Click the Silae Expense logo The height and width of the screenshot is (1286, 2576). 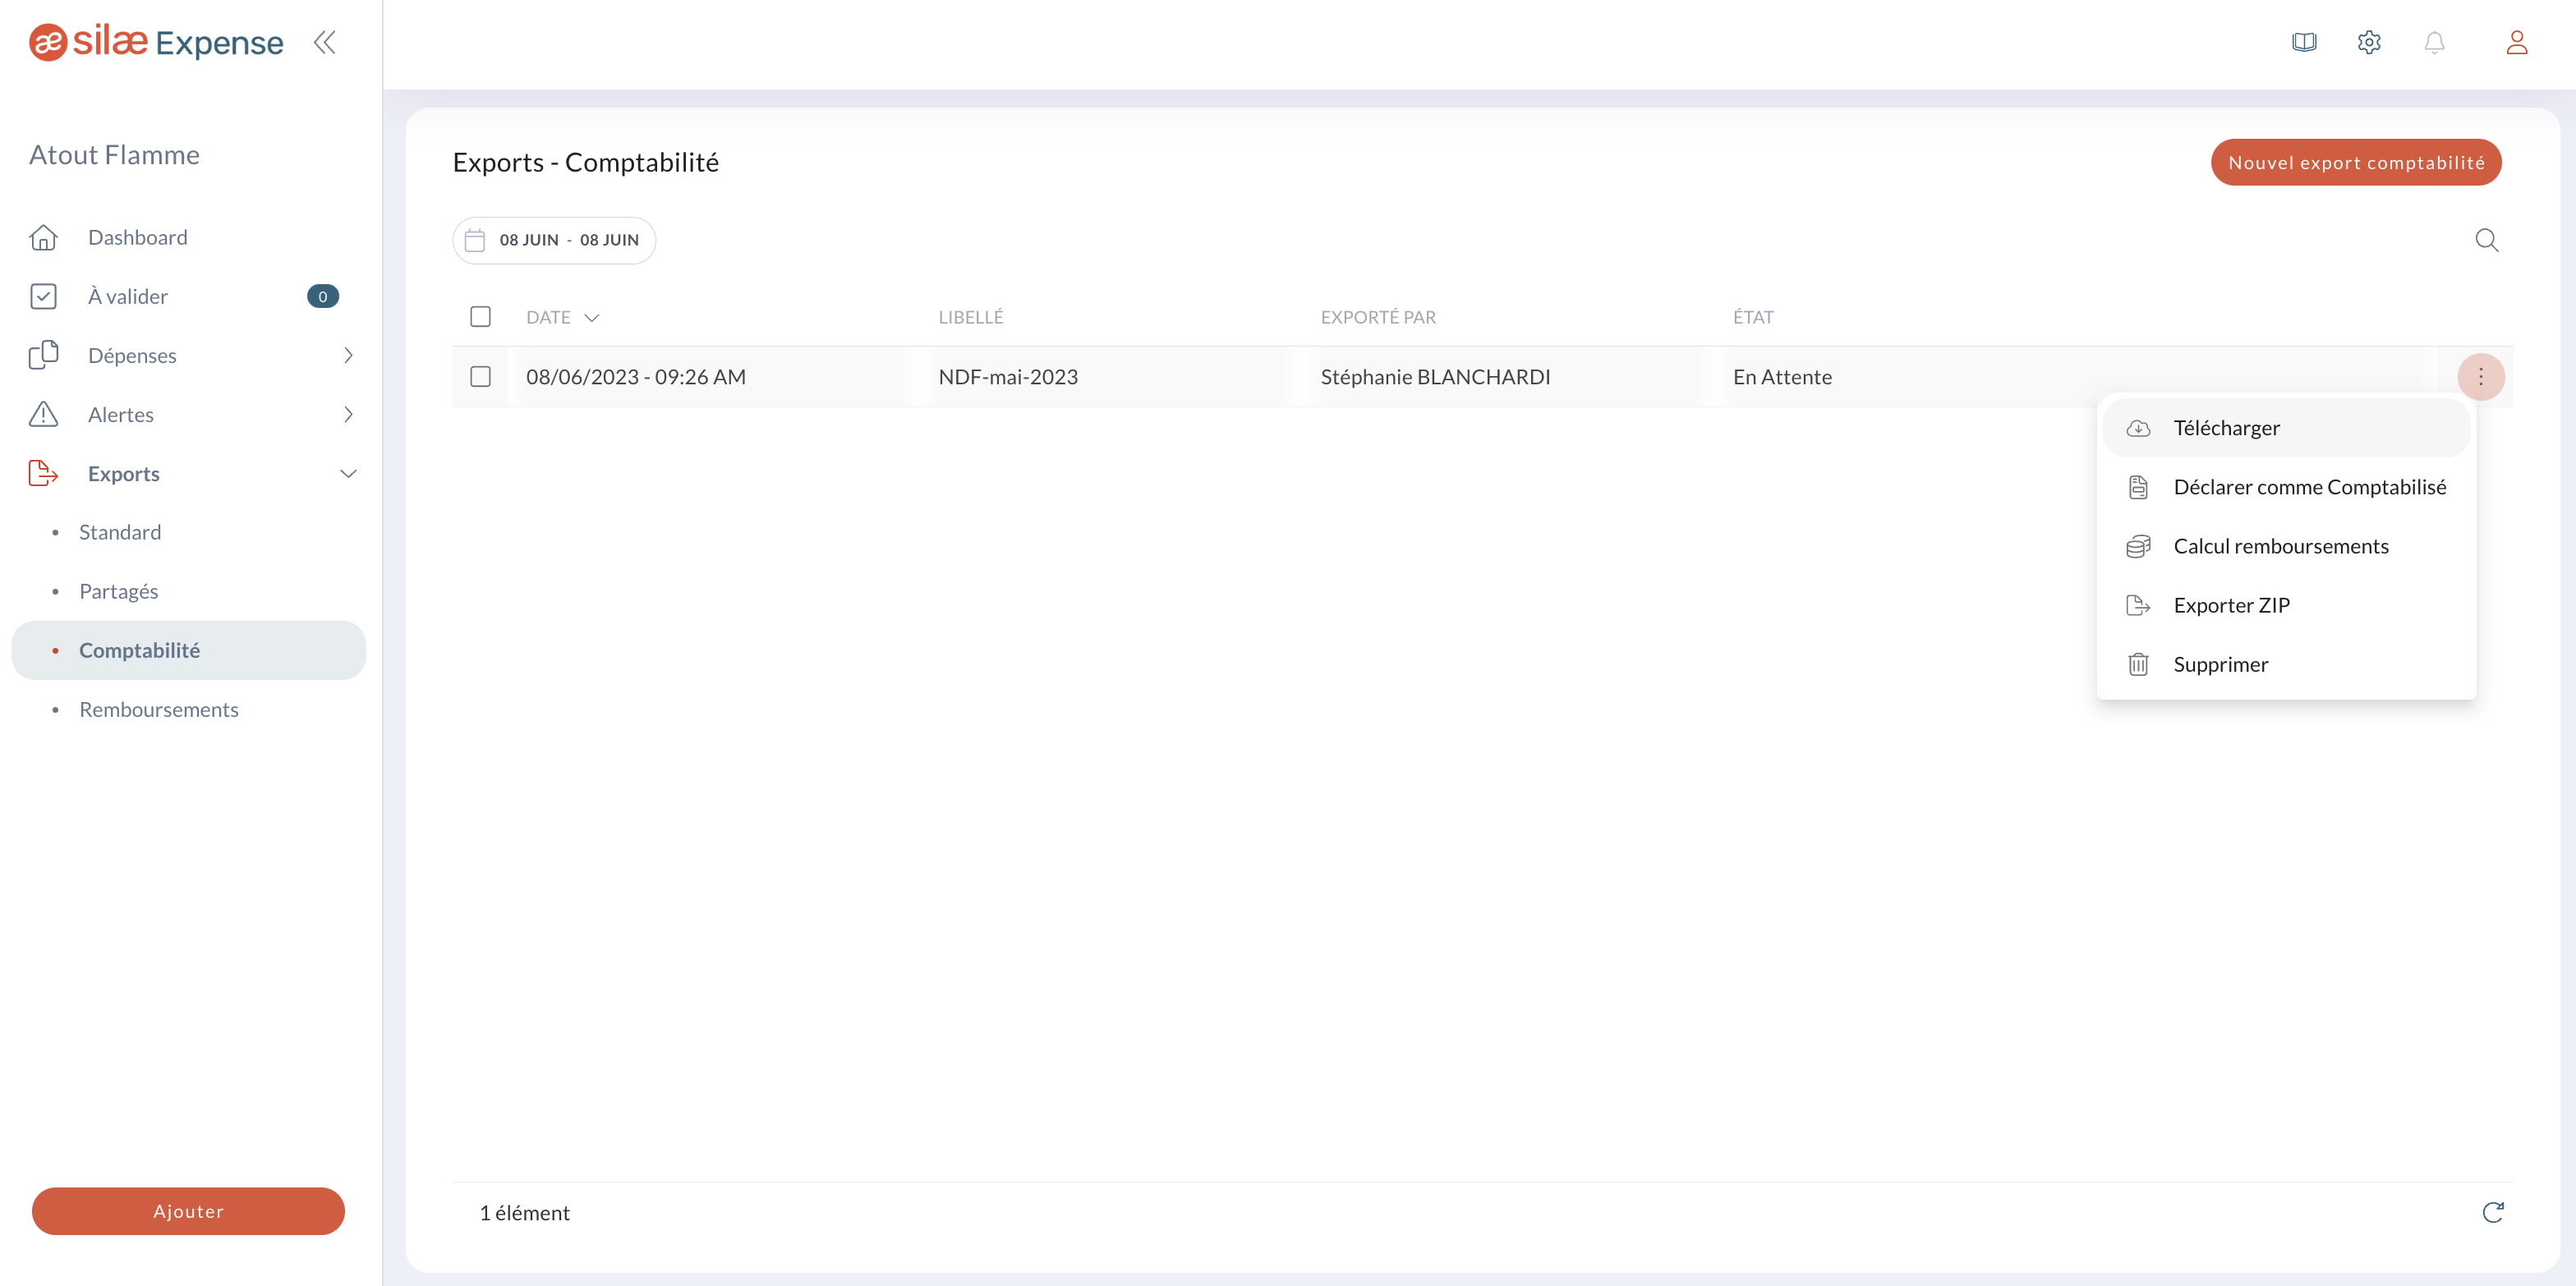point(156,42)
